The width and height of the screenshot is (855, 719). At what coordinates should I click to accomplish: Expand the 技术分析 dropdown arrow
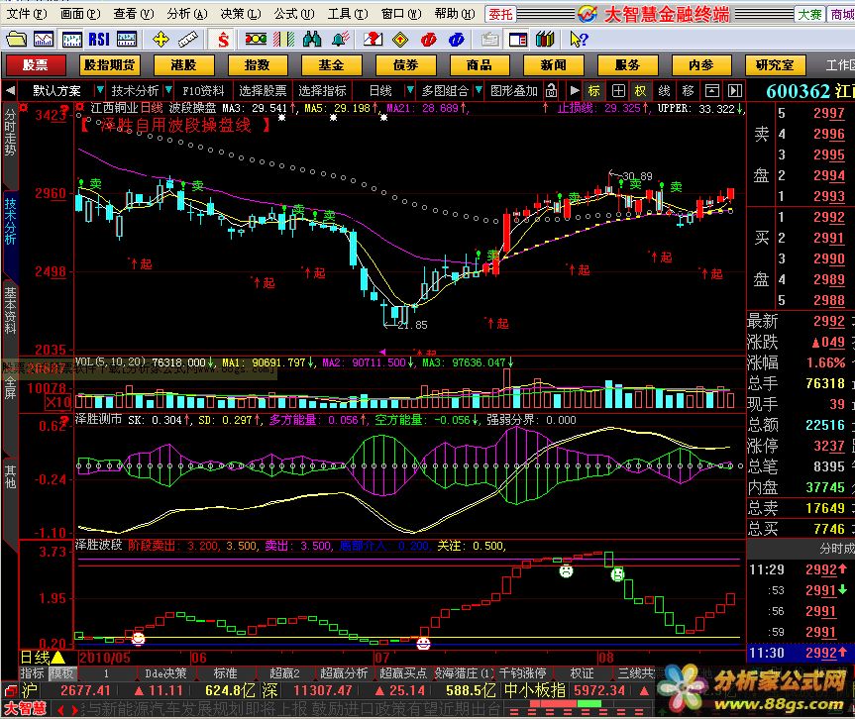point(168,90)
